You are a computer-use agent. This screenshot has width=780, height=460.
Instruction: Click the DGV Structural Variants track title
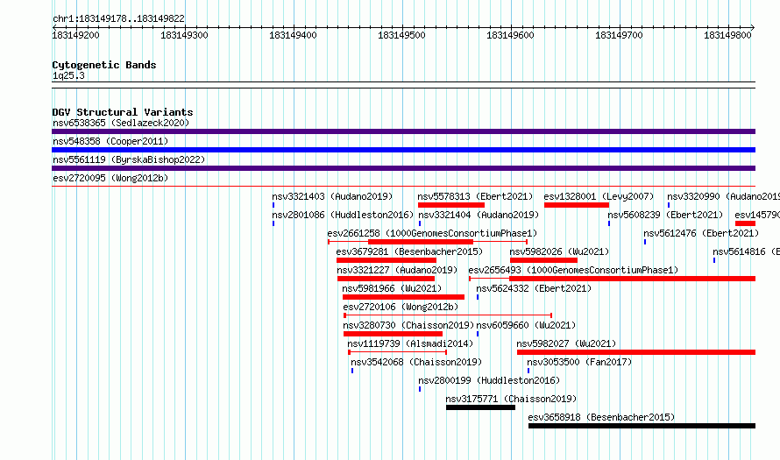(123, 112)
